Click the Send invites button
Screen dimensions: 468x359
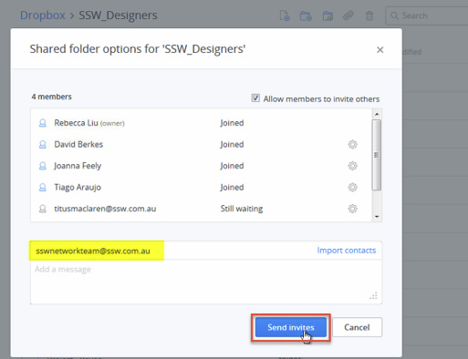291,327
